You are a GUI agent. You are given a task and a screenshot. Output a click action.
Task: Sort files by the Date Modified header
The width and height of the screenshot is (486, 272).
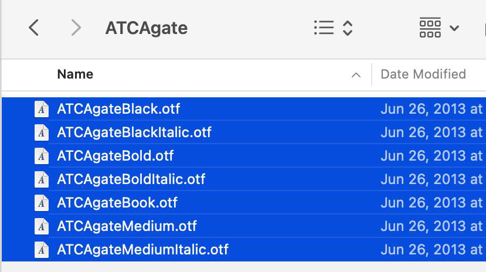pos(423,74)
